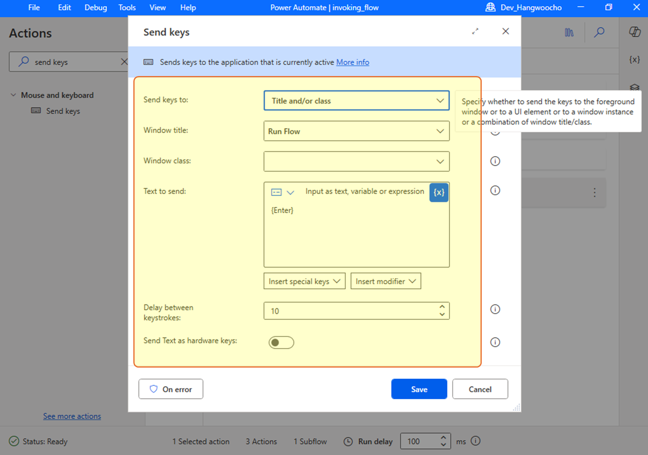The height and width of the screenshot is (455, 648).
Task: Click the Send keys resize grip
Action: click(x=516, y=407)
